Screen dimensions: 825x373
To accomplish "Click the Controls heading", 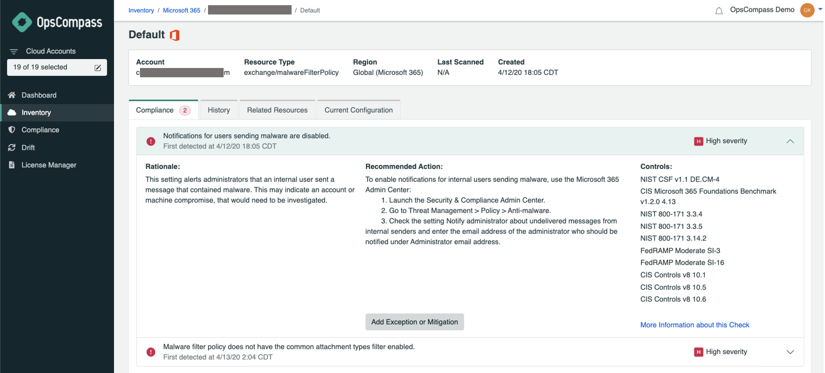I will pyautogui.click(x=656, y=166).
